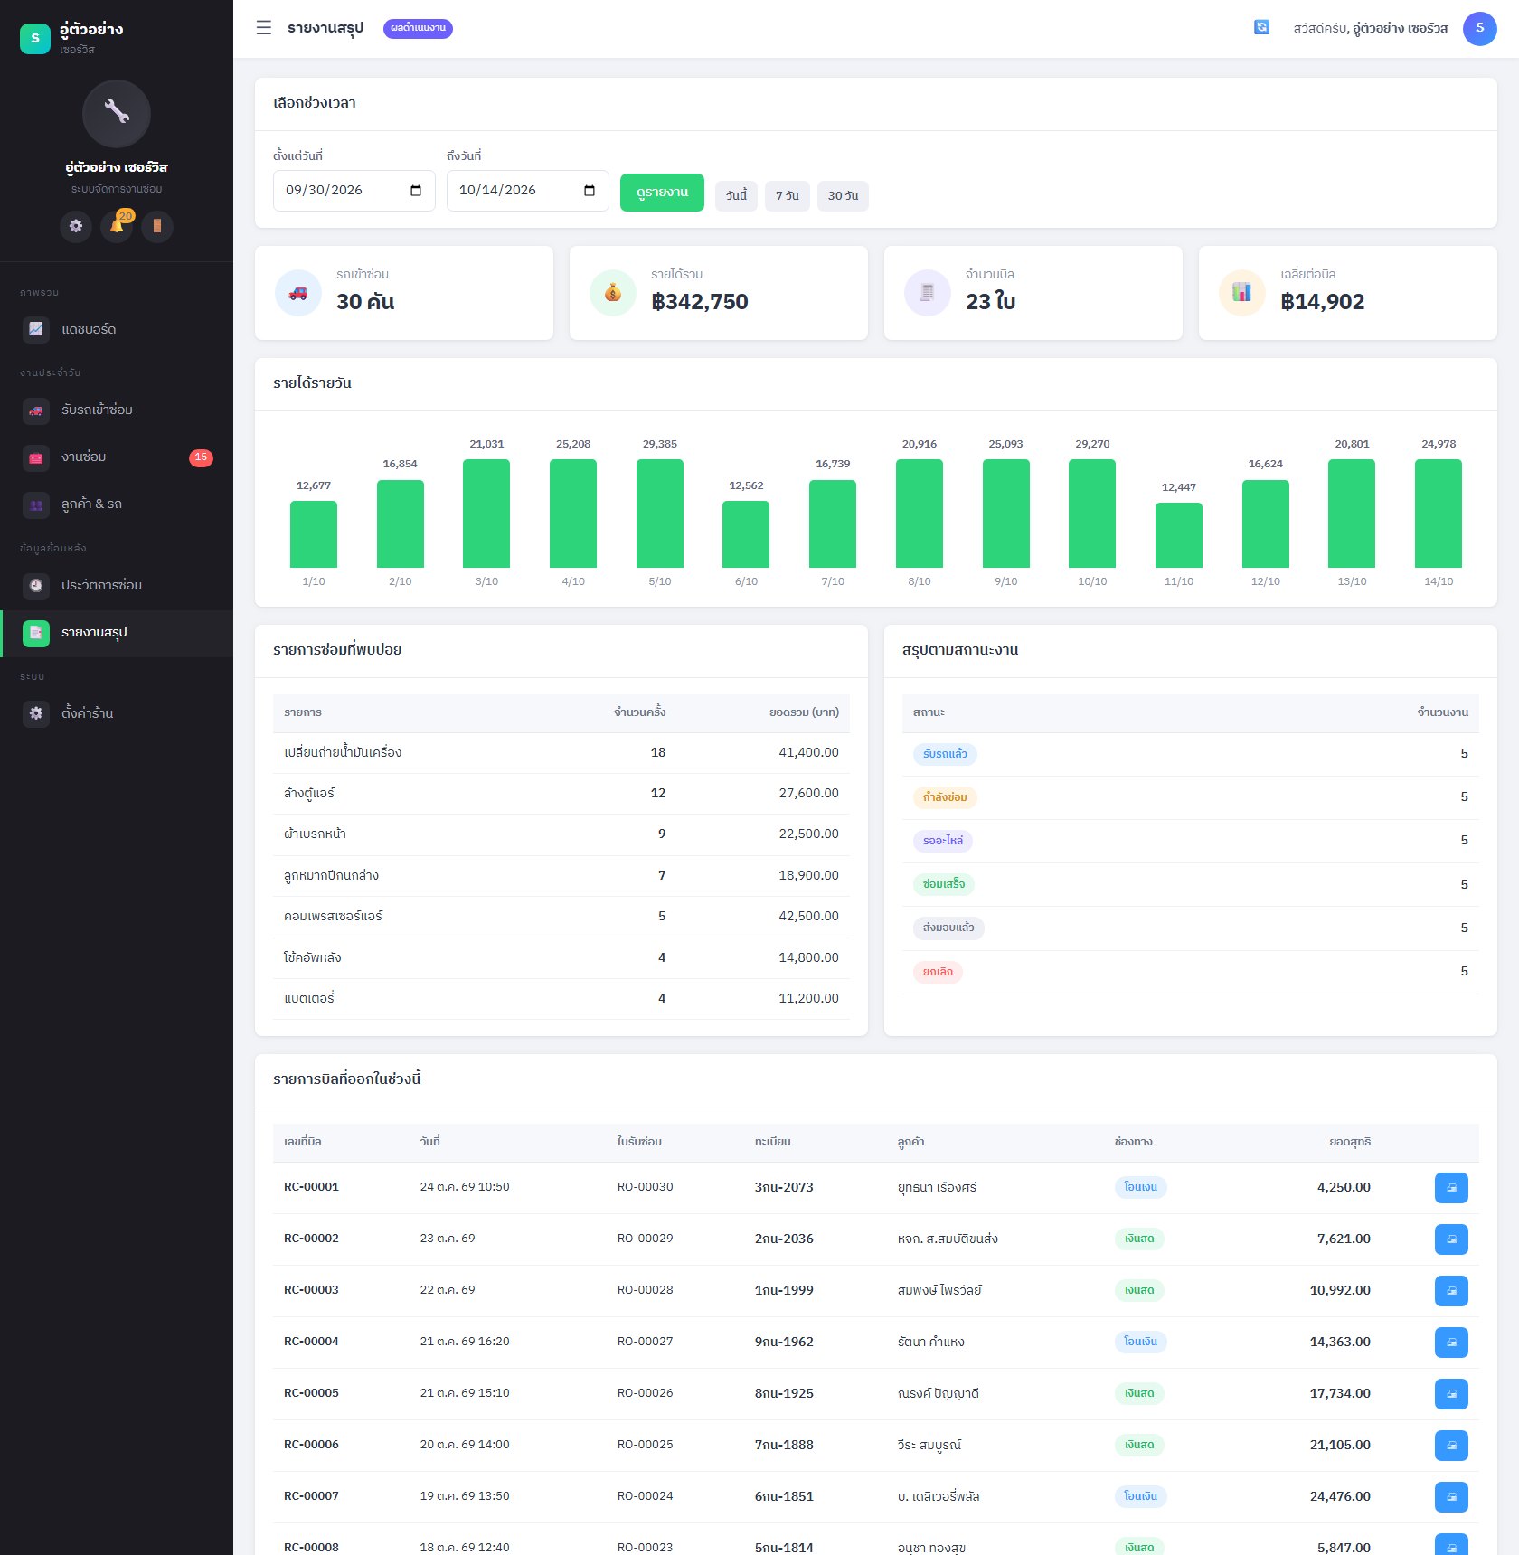Select the 7 วัน quick range
Image resolution: width=1519 pixels, height=1555 pixels.
(x=787, y=196)
